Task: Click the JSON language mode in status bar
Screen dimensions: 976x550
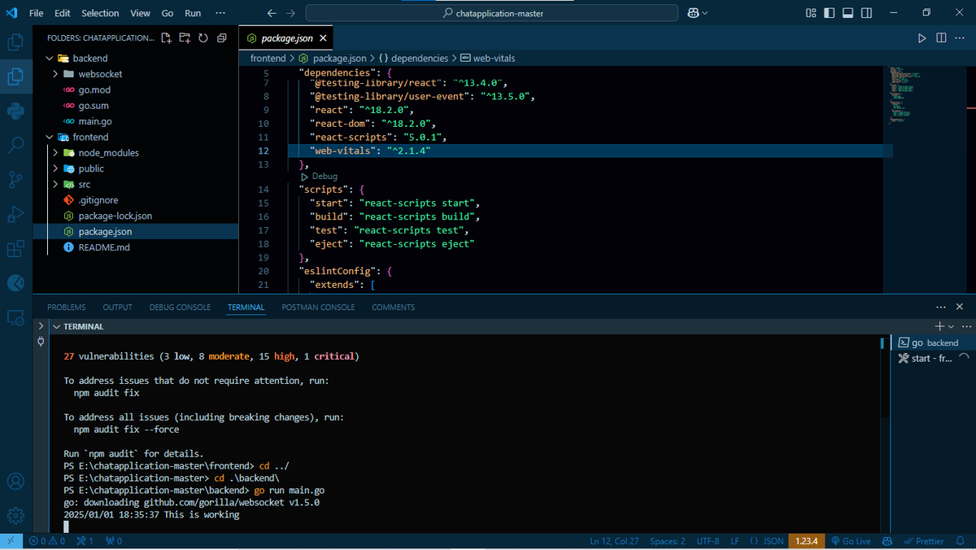Action: click(x=766, y=541)
